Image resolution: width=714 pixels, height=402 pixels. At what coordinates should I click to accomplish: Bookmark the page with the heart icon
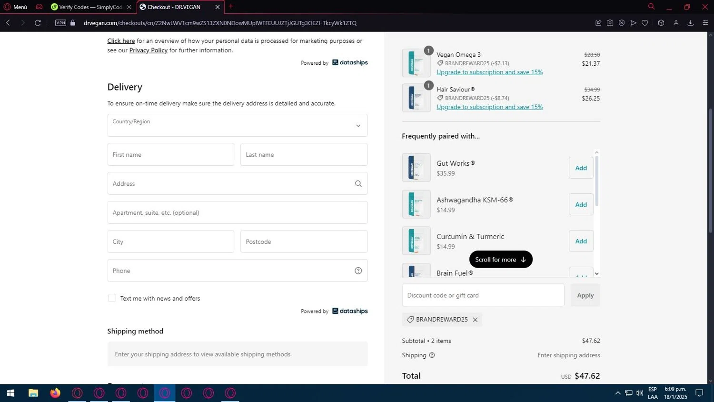[645, 23]
